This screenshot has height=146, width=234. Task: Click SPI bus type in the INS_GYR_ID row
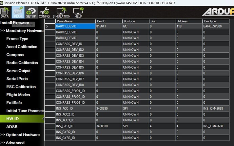click(136, 126)
